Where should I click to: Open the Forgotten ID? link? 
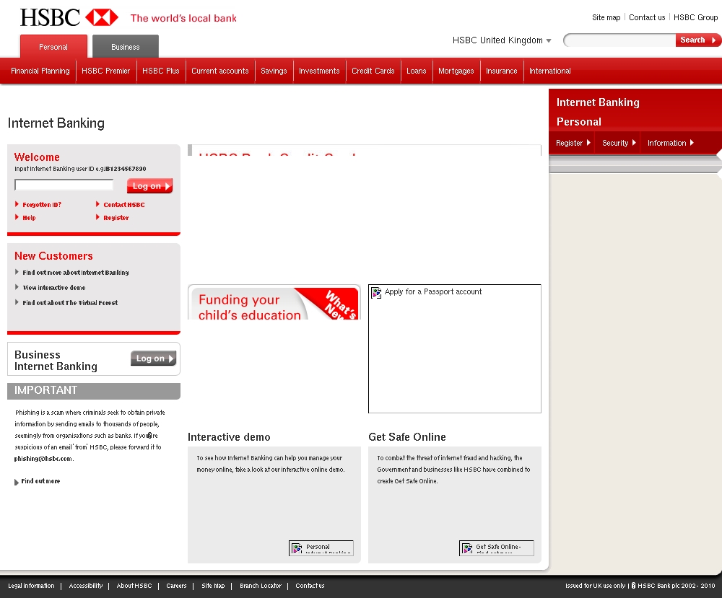coord(42,205)
